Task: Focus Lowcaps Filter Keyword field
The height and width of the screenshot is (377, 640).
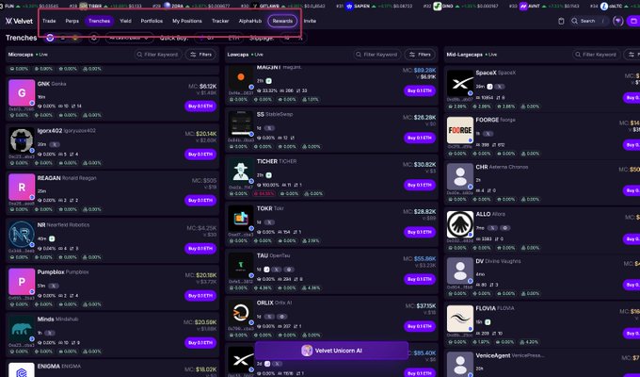Action: pyautogui.click(x=376, y=55)
